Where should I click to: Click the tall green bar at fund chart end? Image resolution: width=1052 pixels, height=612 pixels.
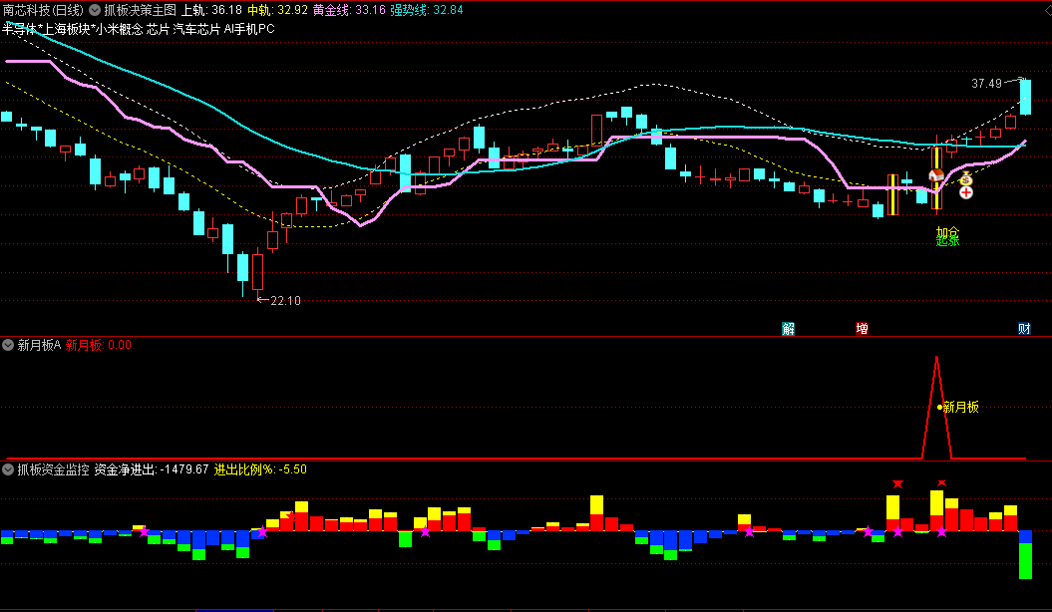tap(1025, 560)
